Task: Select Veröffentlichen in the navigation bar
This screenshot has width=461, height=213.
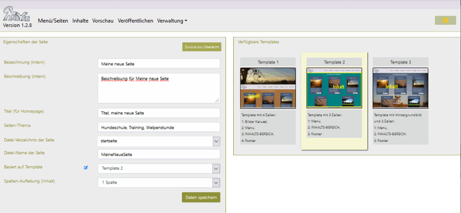Action: coord(136,21)
